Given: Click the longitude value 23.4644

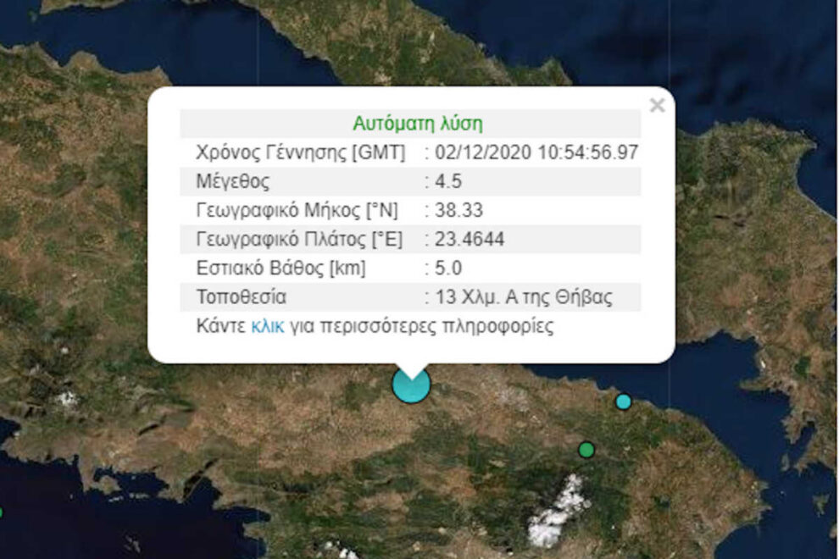Looking at the screenshot, I should click(470, 239).
